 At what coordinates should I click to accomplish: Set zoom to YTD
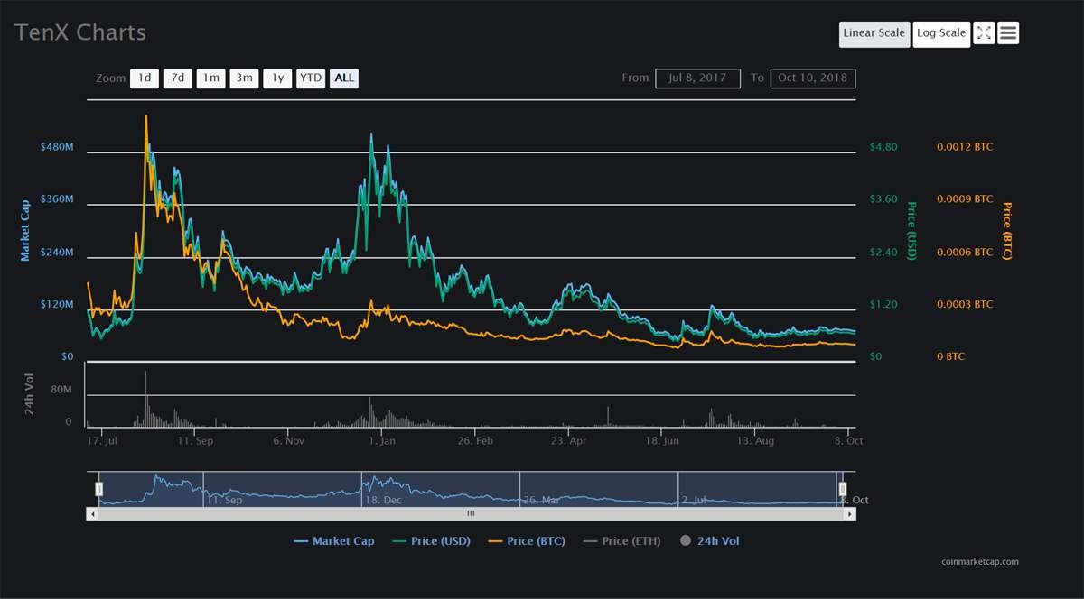tap(311, 78)
